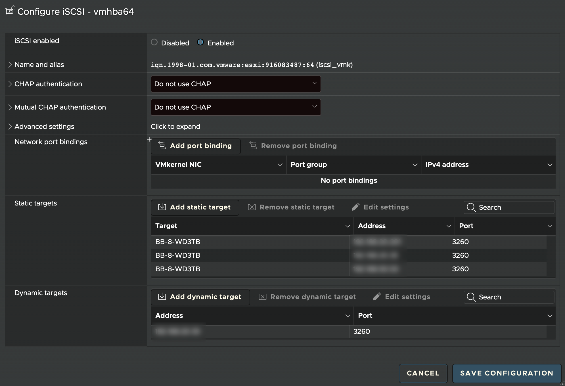Click the Configure iSCSI dialog title icon

9,11
